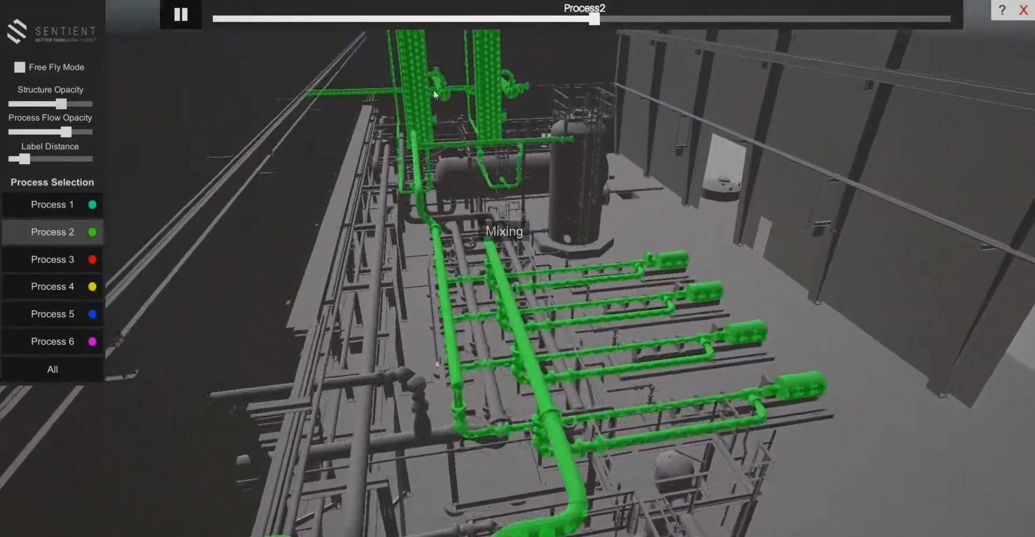Click the Sentient logo
This screenshot has height=537, width=1035.
(x=51, y=31)
